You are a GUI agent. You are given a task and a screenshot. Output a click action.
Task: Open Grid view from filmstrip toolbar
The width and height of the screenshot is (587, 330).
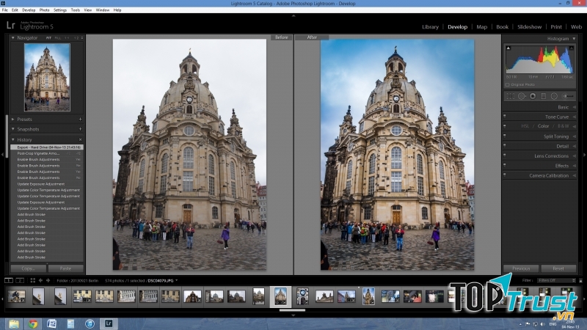coord(32,280)
